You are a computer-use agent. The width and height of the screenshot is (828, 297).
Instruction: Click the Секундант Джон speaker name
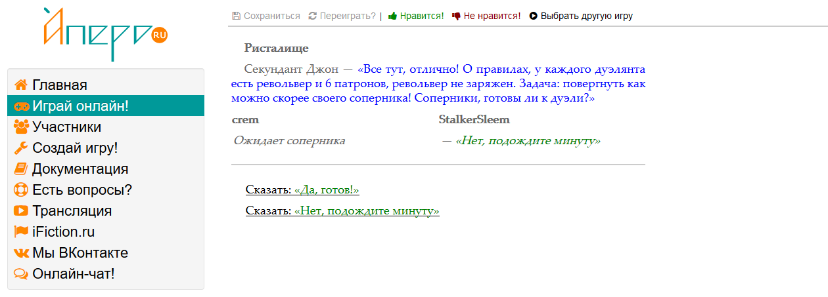(291, 69)
